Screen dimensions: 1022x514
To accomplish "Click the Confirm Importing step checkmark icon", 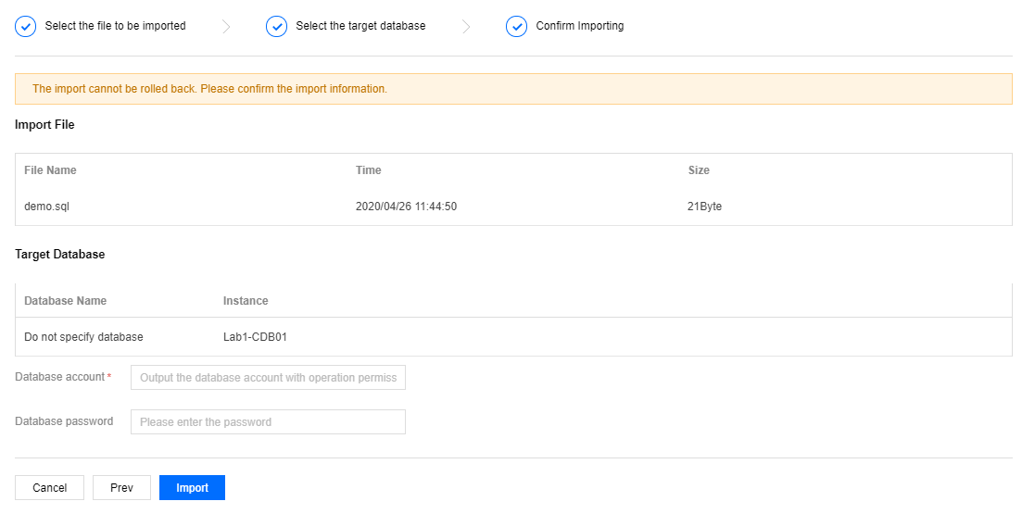I will click(x=516, y=27).
